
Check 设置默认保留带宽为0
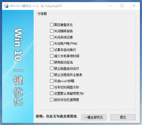click(52, 94)
